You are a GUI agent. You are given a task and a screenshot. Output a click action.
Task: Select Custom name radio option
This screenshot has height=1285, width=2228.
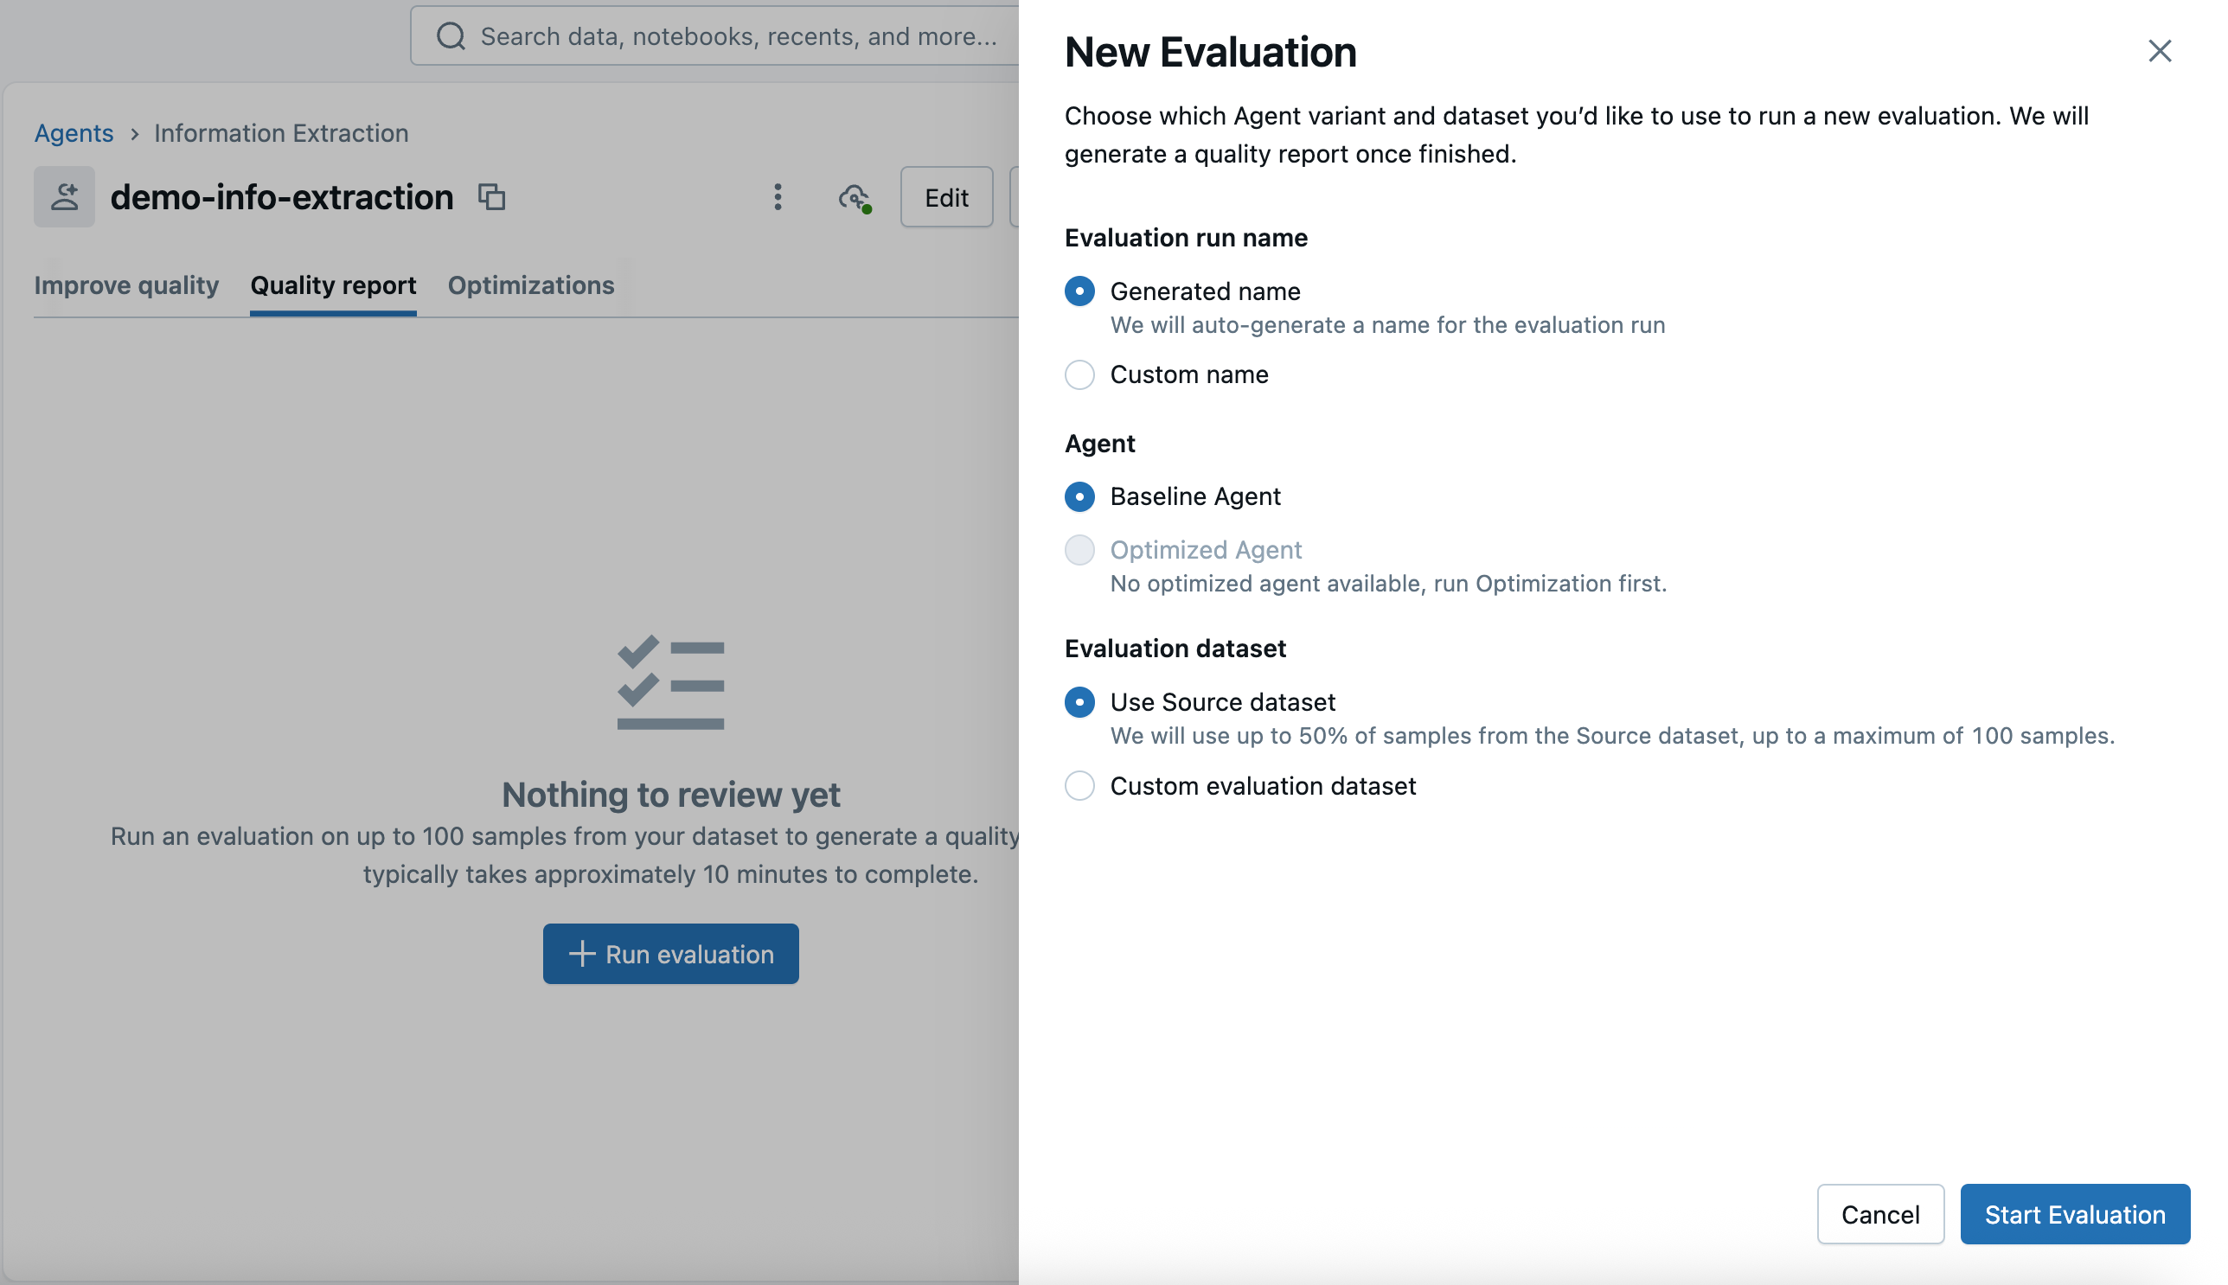pyautogui.click(x=1079, y=375)
